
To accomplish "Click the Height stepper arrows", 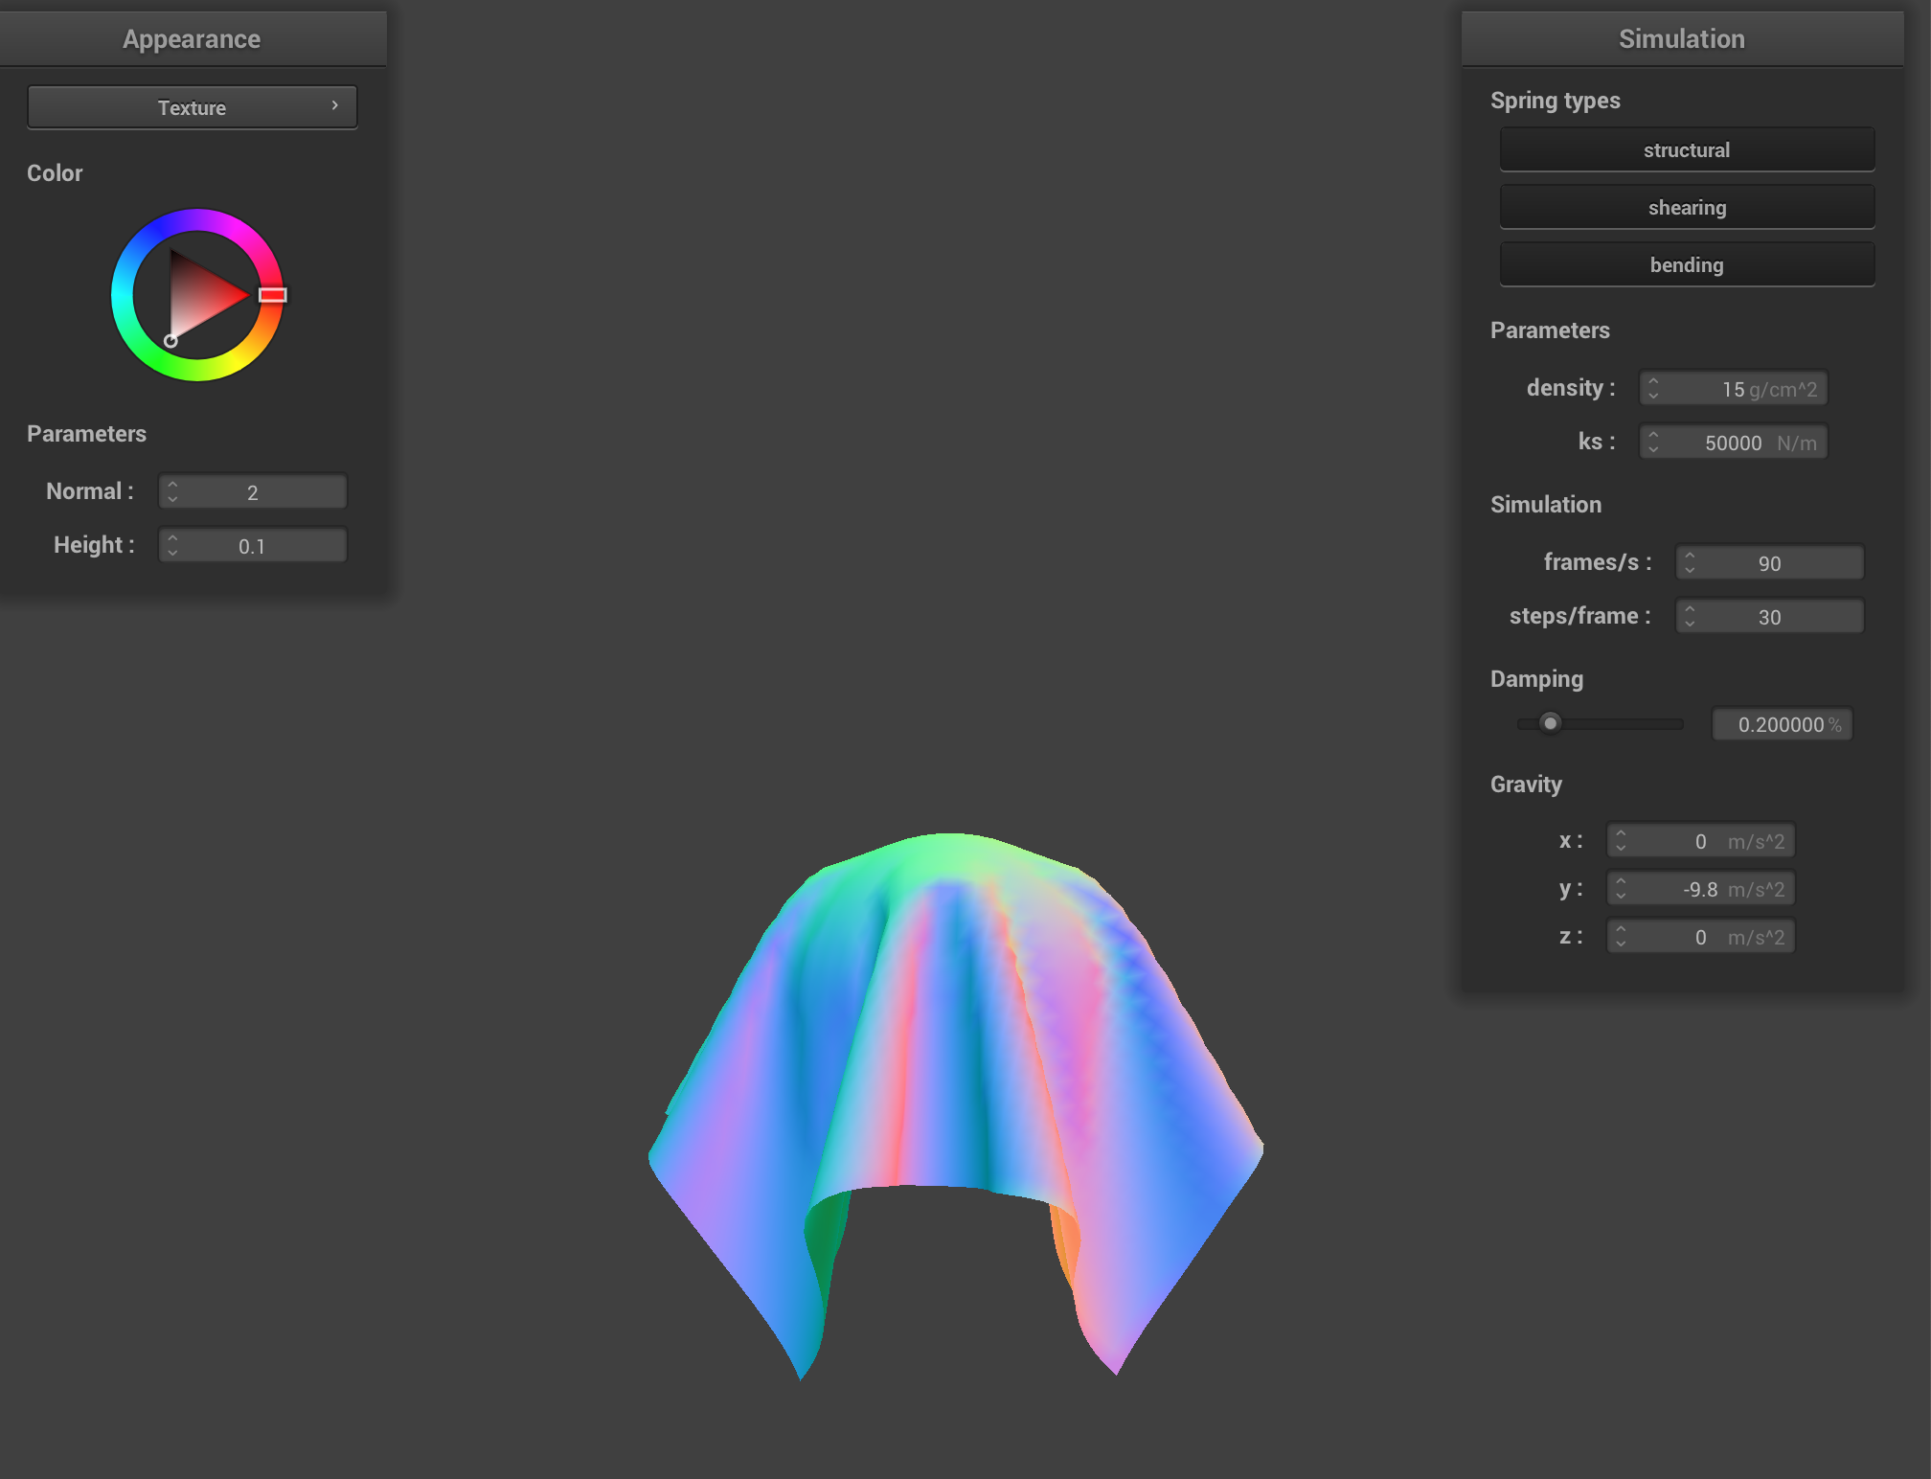I will pos(173,546).
